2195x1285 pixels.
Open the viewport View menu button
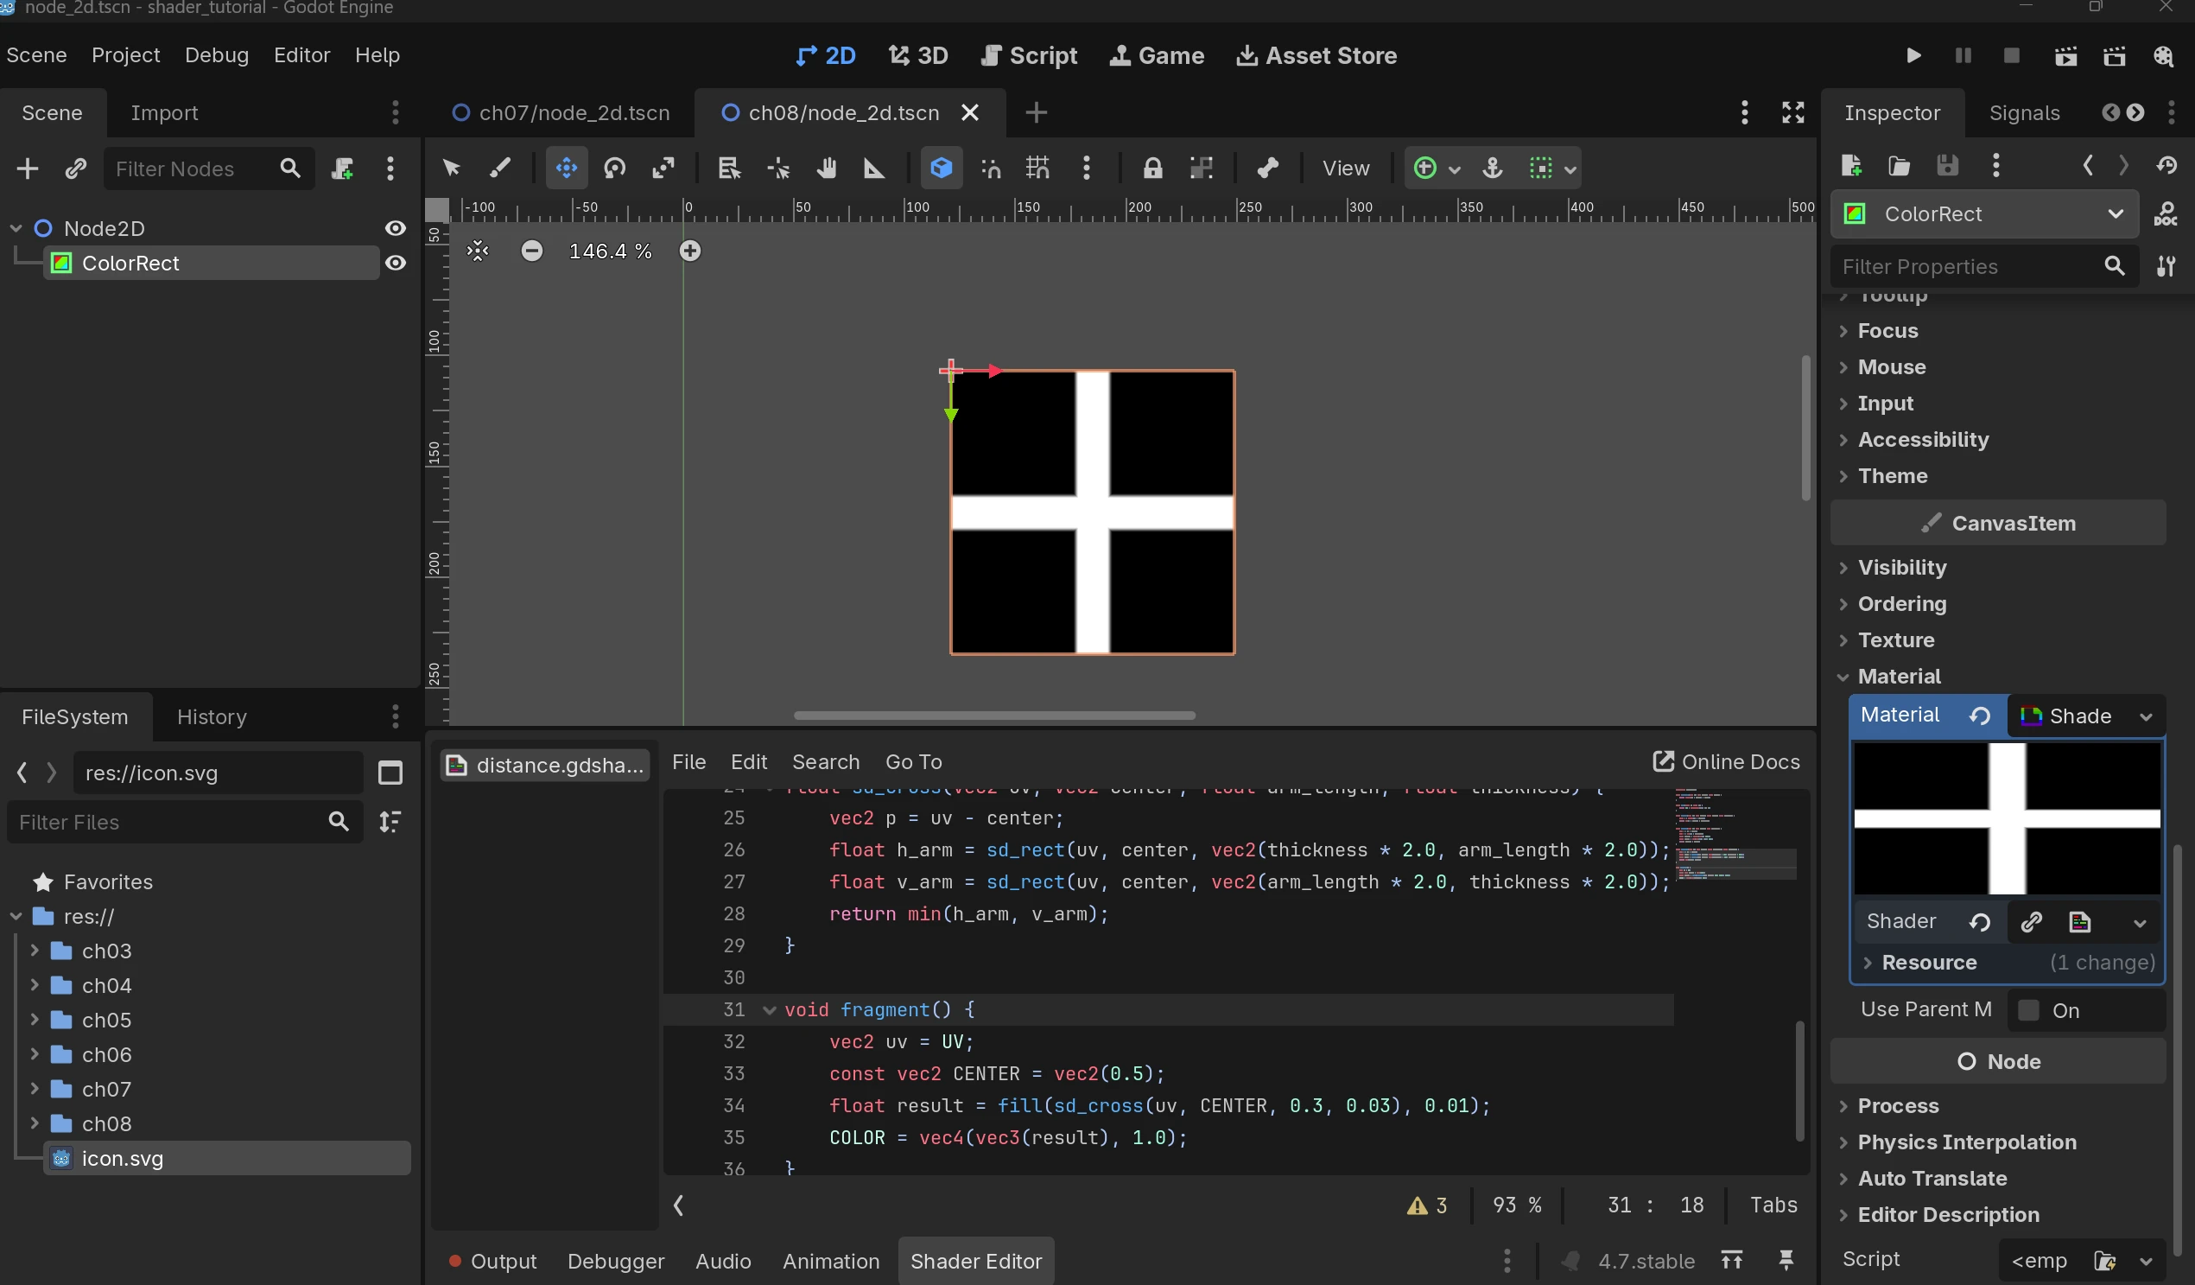[x=1346, y=169]
